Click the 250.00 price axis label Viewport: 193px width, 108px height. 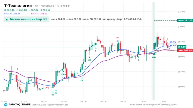coord(181,87)
